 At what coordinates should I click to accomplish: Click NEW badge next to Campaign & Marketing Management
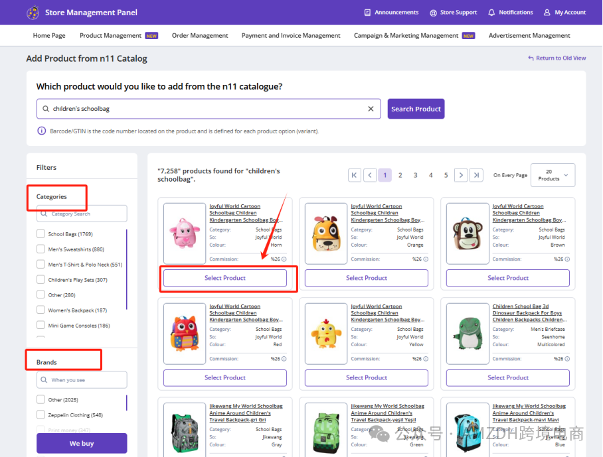(468, 36)
